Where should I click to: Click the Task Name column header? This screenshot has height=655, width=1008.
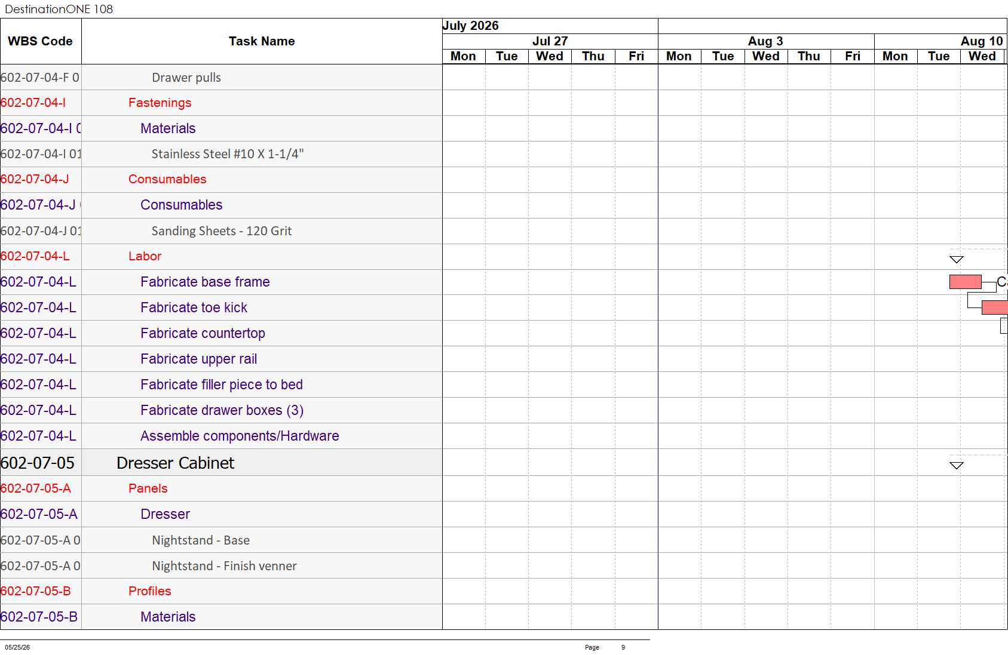pyautogui.click(x=262, y=41)
